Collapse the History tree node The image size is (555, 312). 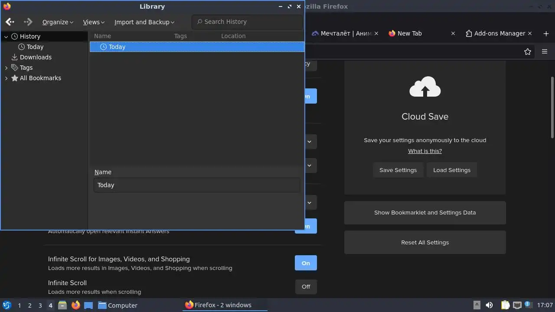click(6, 37)
